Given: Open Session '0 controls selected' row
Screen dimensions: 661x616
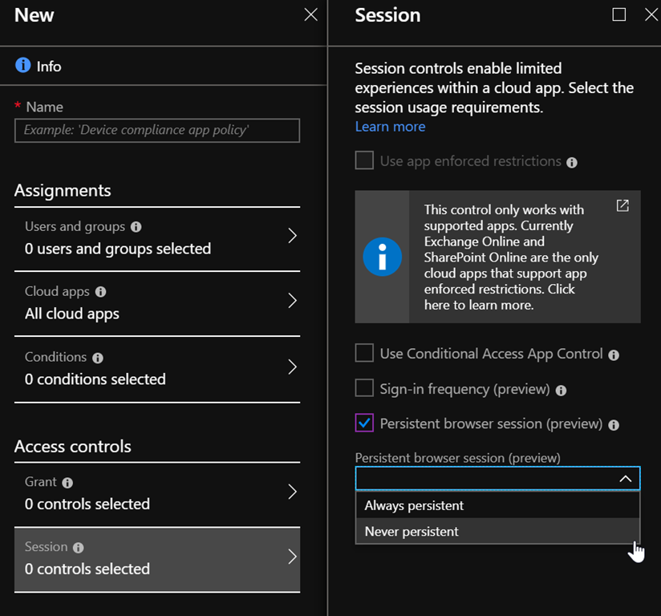Looking at the screenshot, I should click(157, 560).
